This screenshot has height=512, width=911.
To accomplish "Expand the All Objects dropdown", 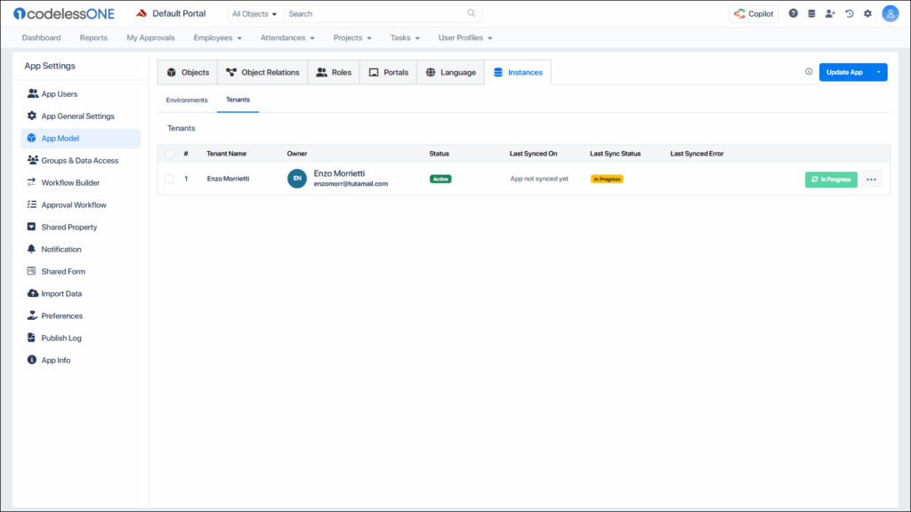I will (254, 14).
